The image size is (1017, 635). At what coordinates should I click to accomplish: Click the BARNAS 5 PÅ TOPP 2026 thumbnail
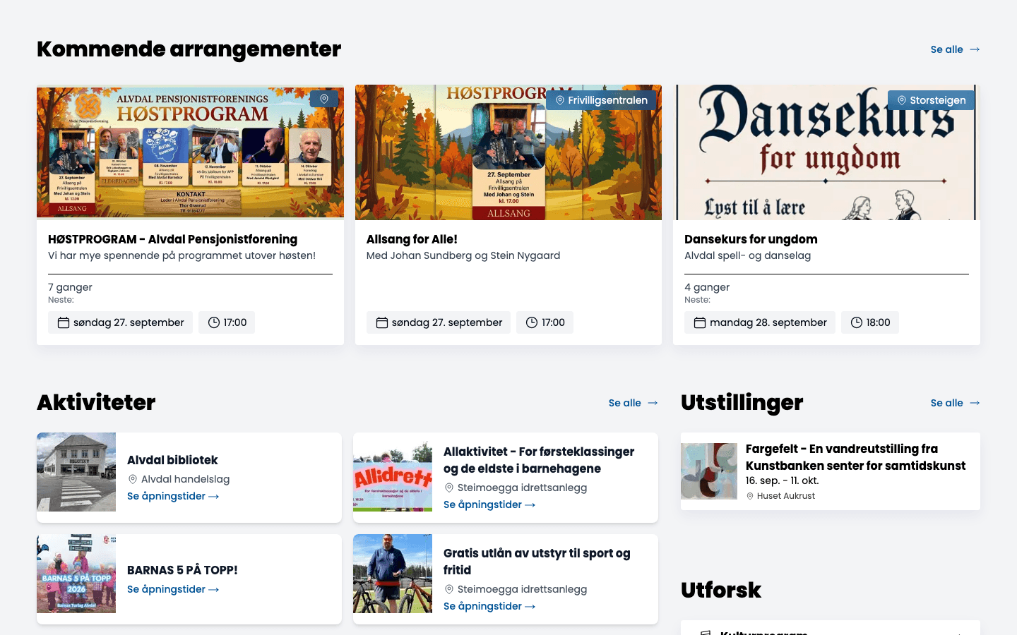pyautogui.click(x=76, y=574)
